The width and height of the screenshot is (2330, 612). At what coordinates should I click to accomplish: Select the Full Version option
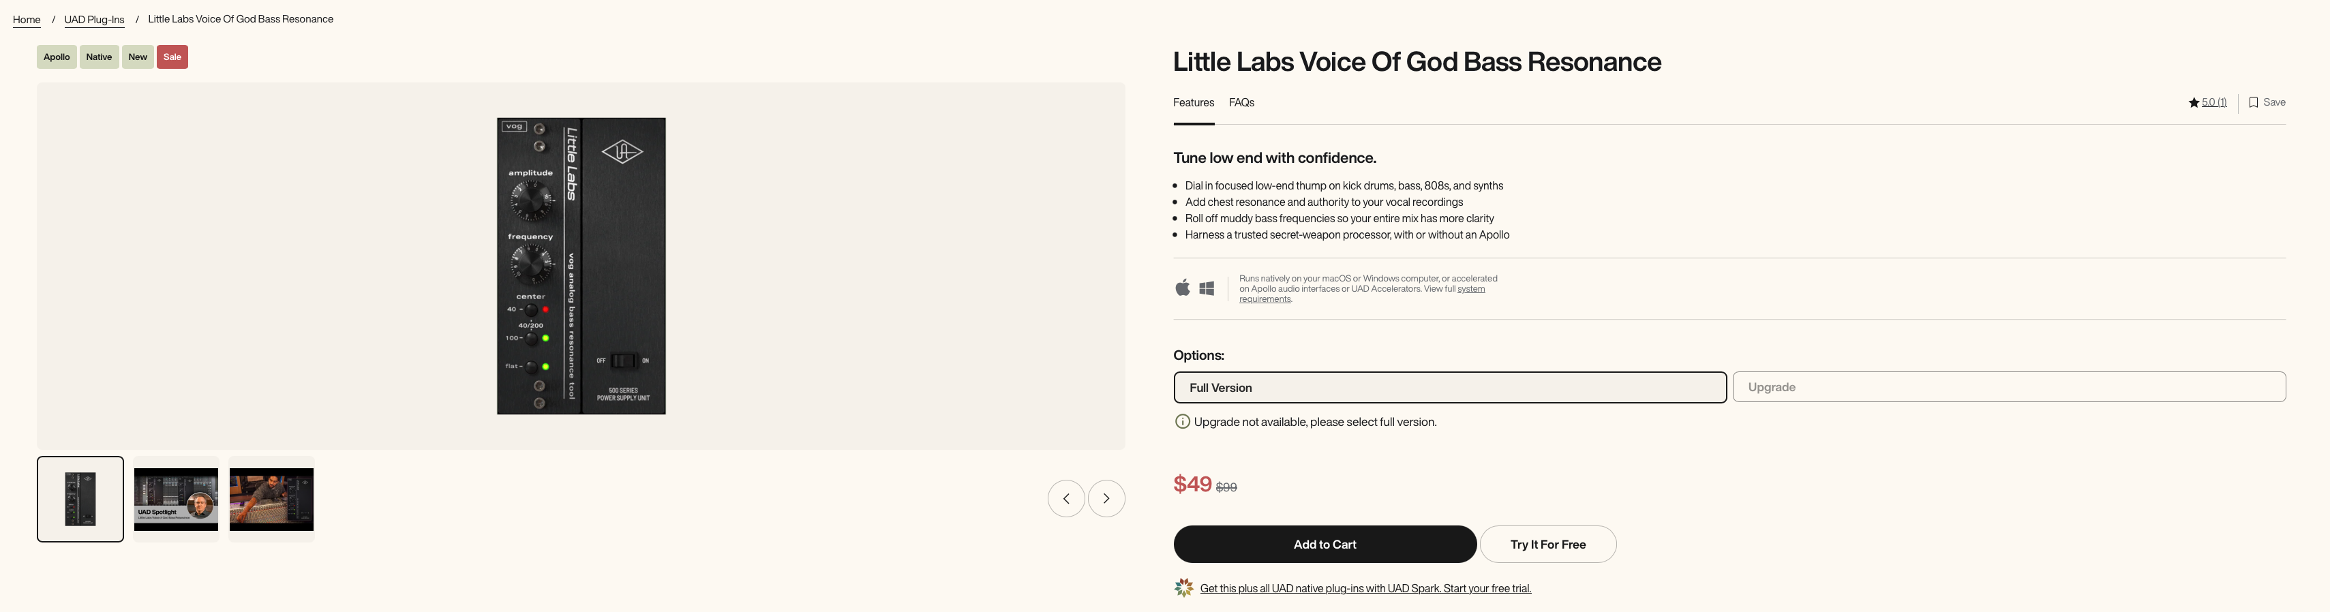pos(1450,387)
